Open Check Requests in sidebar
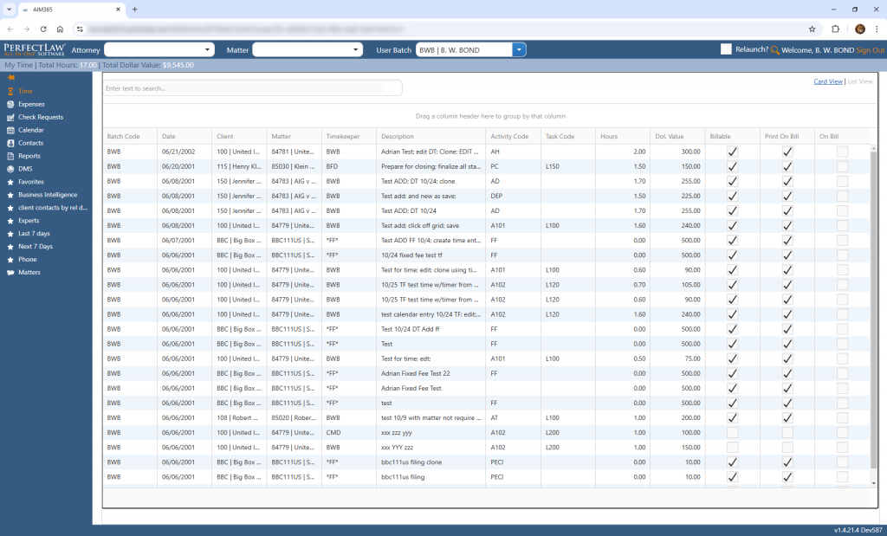This screenshot has height=536, width=887. point(41,117)
